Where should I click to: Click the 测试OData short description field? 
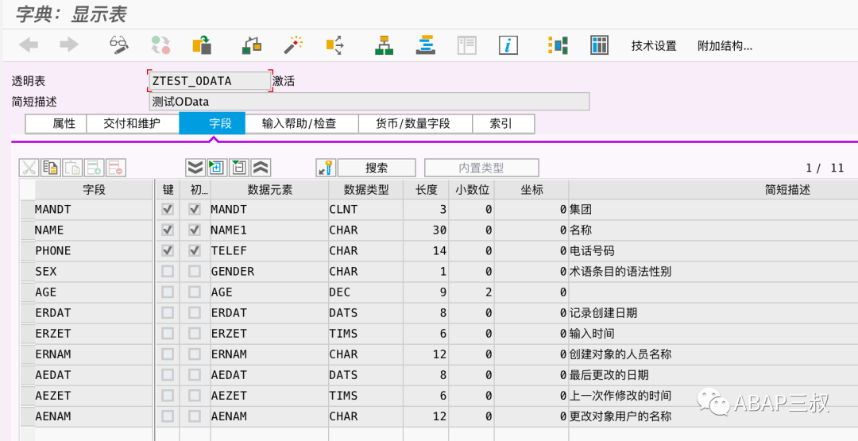369,102
